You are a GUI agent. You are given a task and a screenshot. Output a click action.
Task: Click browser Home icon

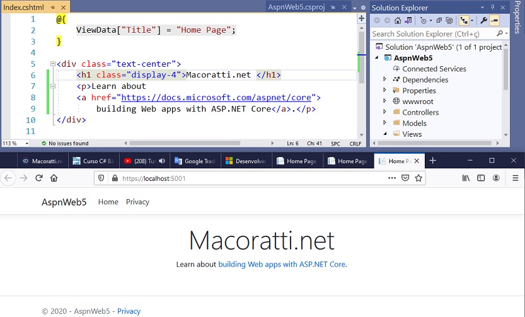point(54,178)
